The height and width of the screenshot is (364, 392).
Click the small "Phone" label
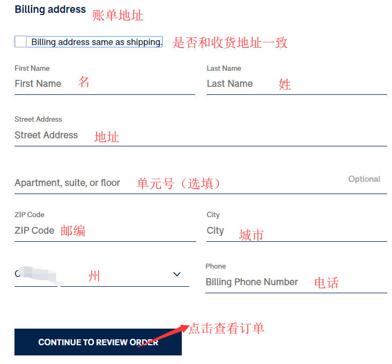click(x=216, y=266)
